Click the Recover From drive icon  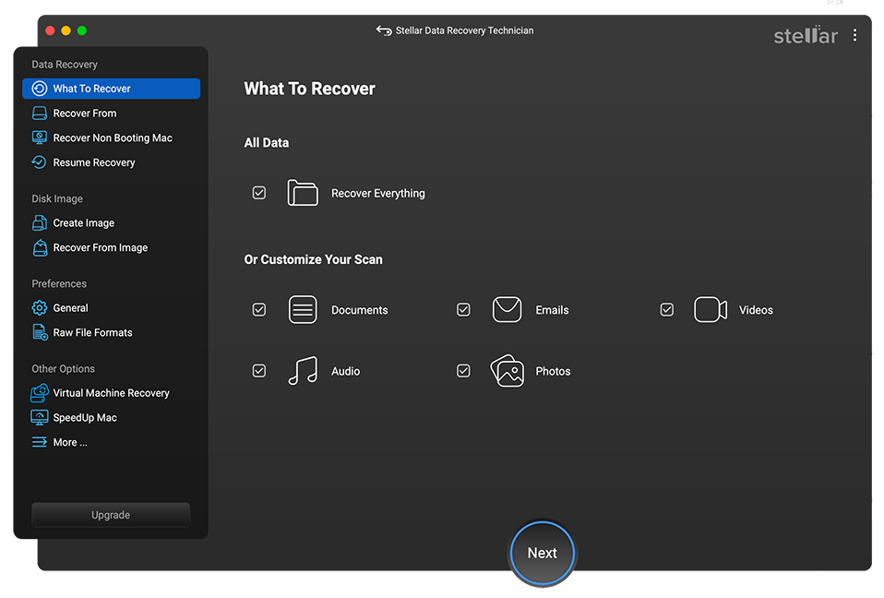pyautogui.click(x=40, y=114)
